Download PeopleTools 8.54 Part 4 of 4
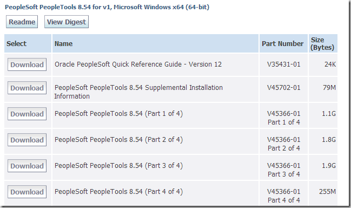The width and height of the screenshot is (351, 208). coord(27,192)
